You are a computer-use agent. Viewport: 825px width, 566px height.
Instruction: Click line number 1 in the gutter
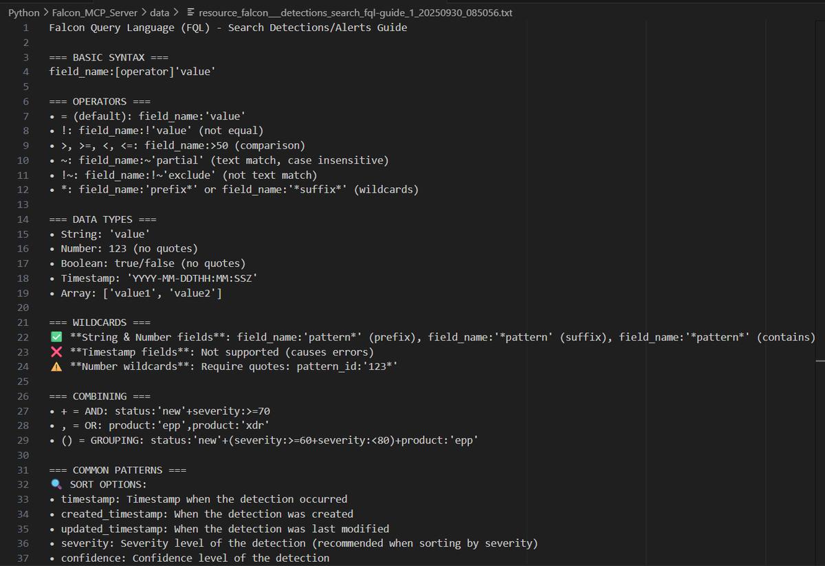(x=25, y=28)
